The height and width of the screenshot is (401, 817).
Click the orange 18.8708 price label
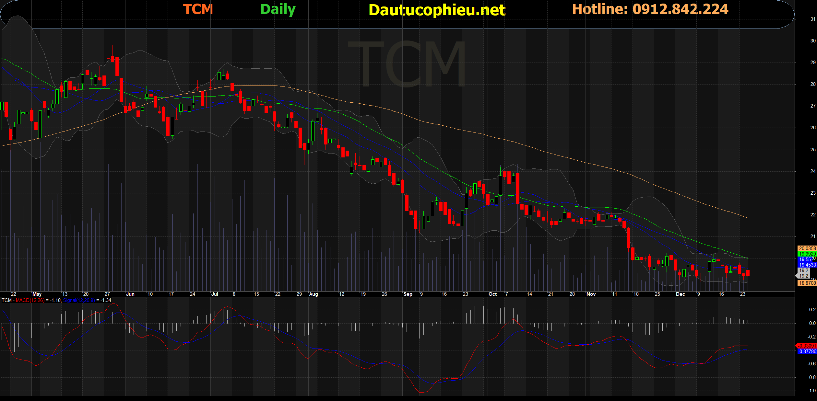click(807, 283)
